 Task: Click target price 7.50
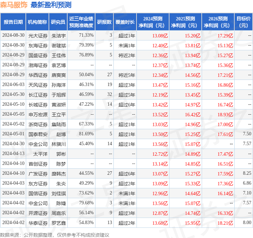coord(247,134)
